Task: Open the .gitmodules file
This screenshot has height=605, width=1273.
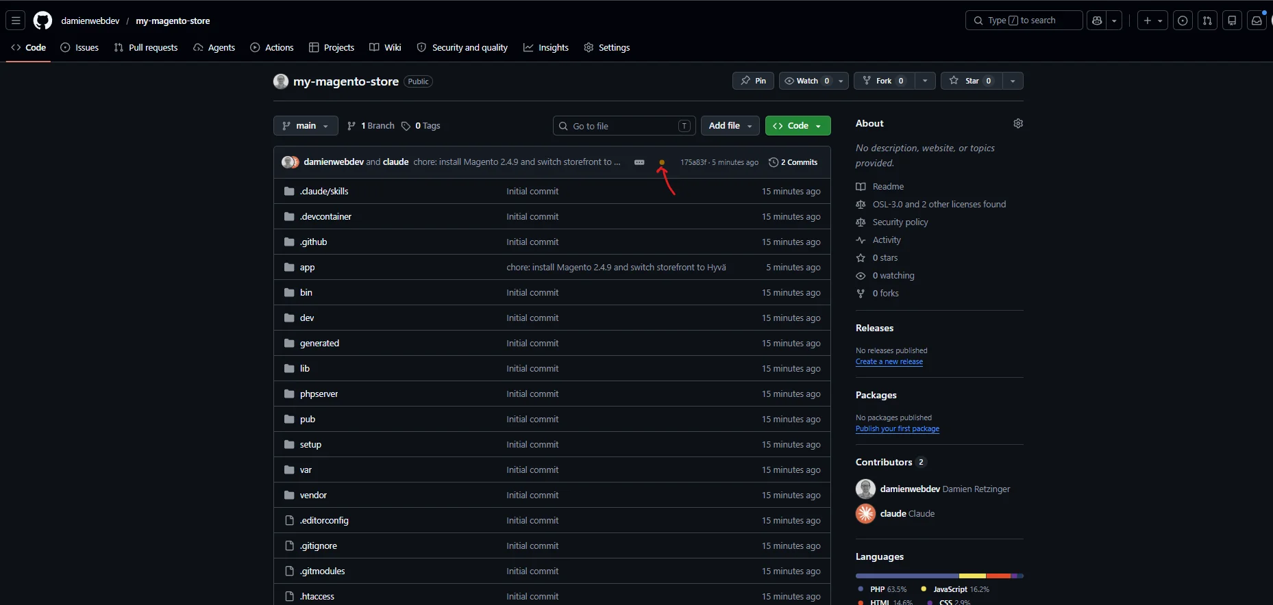Action: (x=322, y=571)
